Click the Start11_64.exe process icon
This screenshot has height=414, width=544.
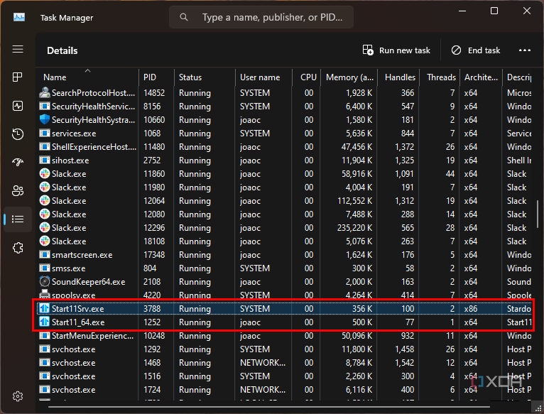coord(45,322)
